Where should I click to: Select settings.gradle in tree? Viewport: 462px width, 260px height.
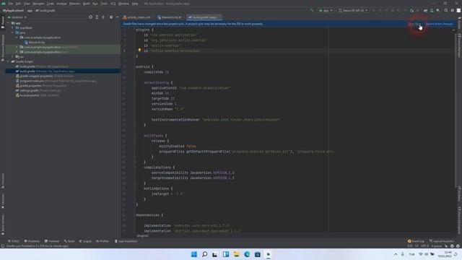point(38,90)
